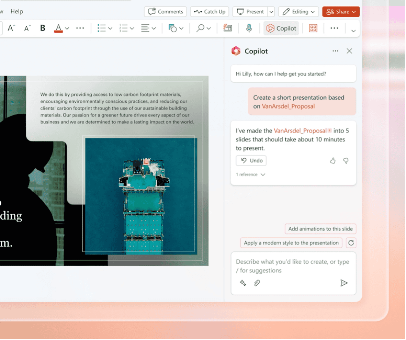The height and width of the screenshot is (340, 406).
Task: Give Copilot's response a thumbs up
Action: pos(332,160)
